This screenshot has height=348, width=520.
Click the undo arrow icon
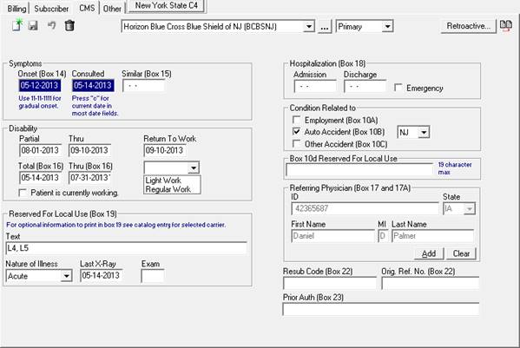[x=51, y=25]
